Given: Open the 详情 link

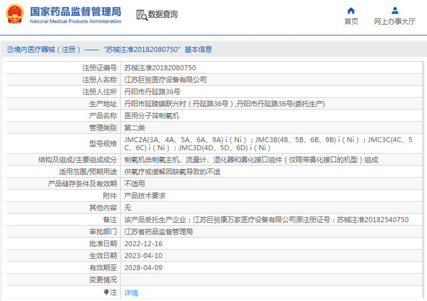Looking at the screenshot, I should tap(131, 293).
